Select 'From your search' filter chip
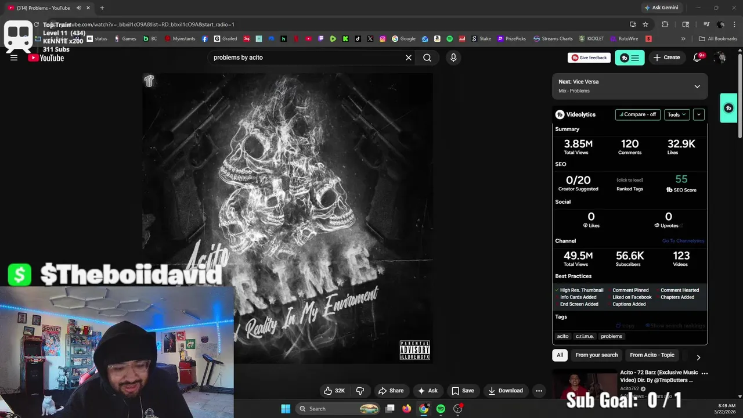Image resolution: width=743 pixels, height=418 pixels. coord(597,355)
